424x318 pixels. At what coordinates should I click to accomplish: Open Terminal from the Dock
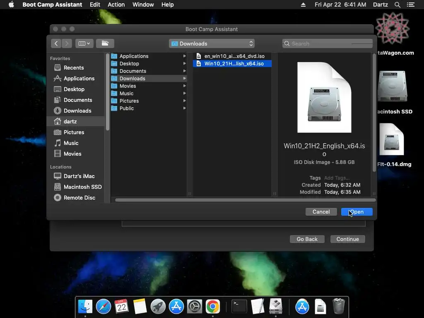(x=239, y=307)
